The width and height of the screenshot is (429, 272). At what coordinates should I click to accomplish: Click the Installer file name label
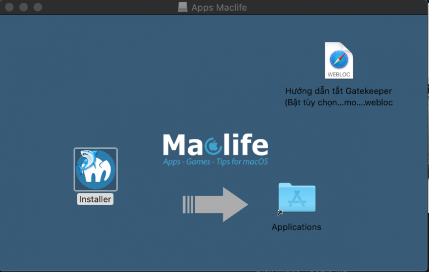click(95, 199)
